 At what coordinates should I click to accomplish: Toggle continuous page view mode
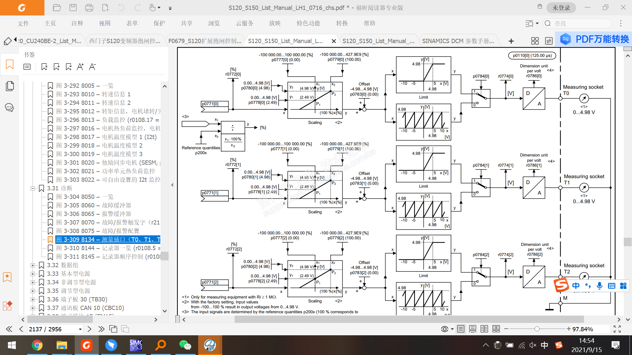[x=472, y=329]
